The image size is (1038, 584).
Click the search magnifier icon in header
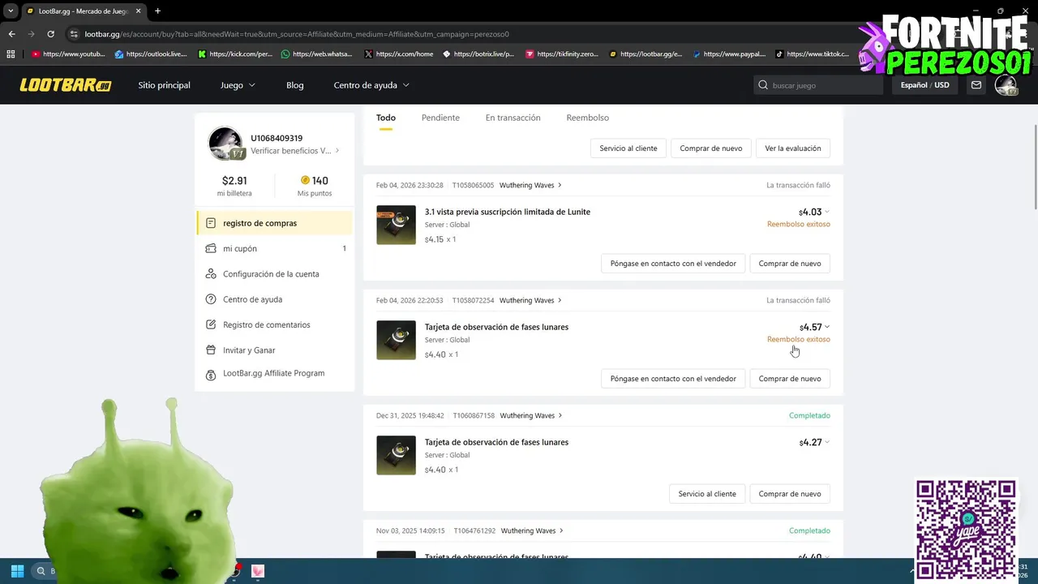tap(763, 85)
